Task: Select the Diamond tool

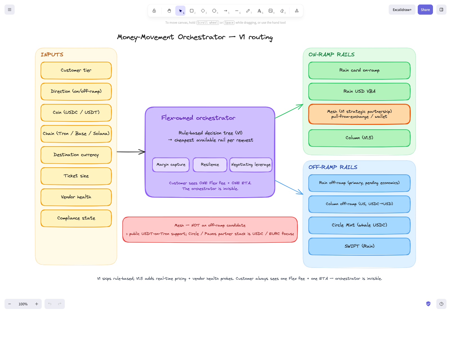Action: (x=203, y=11)
